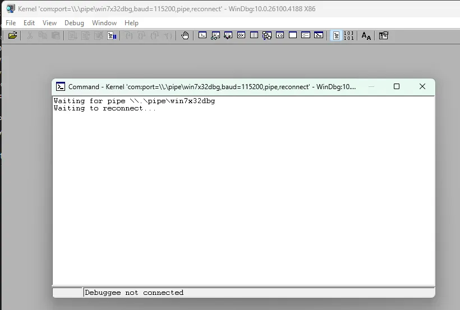This screenshot has width=460, height=310.
Task: Click the Break debugger toolbar icon
Action: [x=112, y=36]
